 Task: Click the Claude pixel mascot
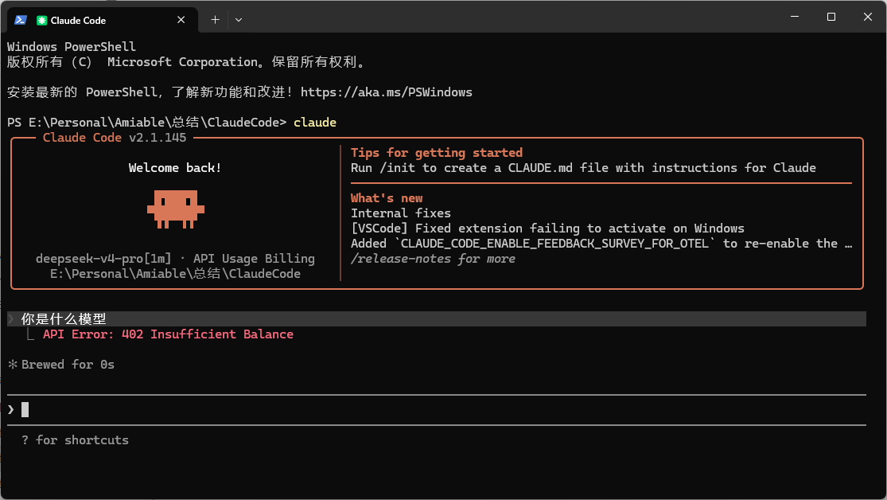point(175,209)
